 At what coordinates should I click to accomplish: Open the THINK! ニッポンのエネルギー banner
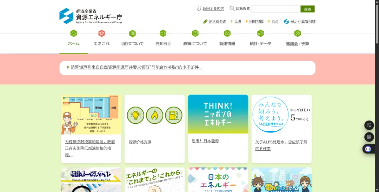click(x=218, y=114)
